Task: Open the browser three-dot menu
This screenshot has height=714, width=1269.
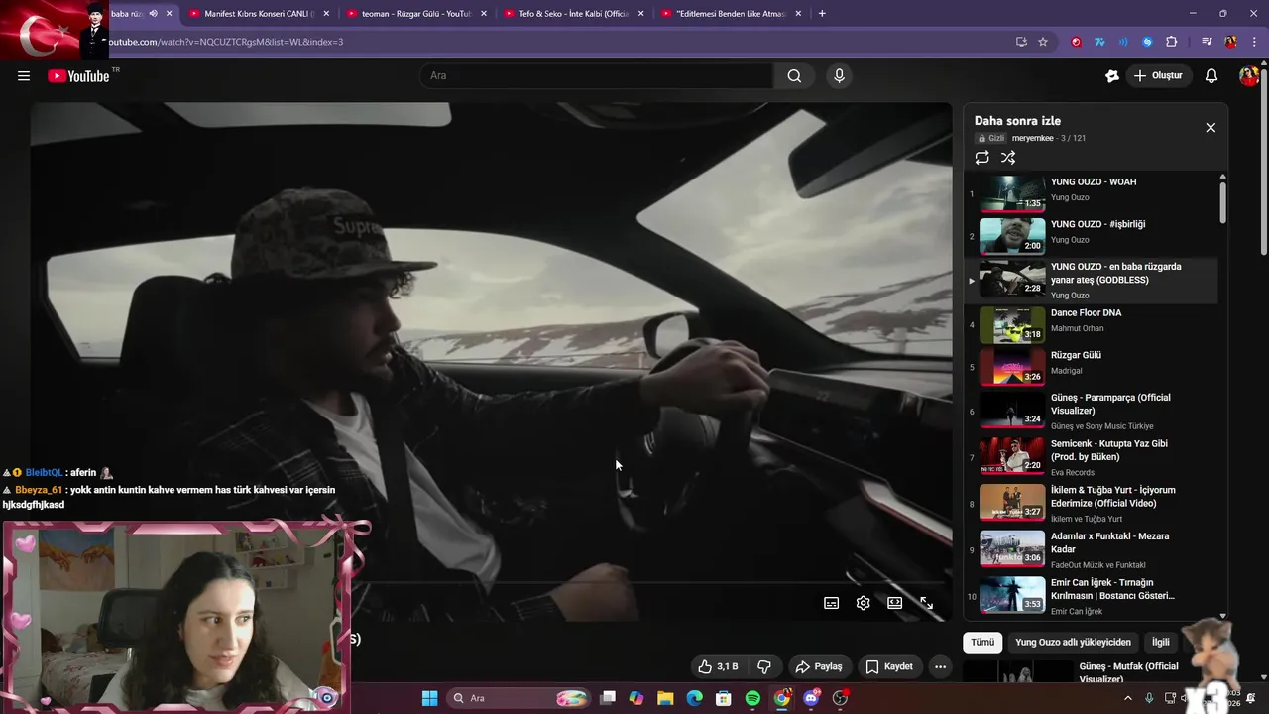Action: [x=1254, y=42]
